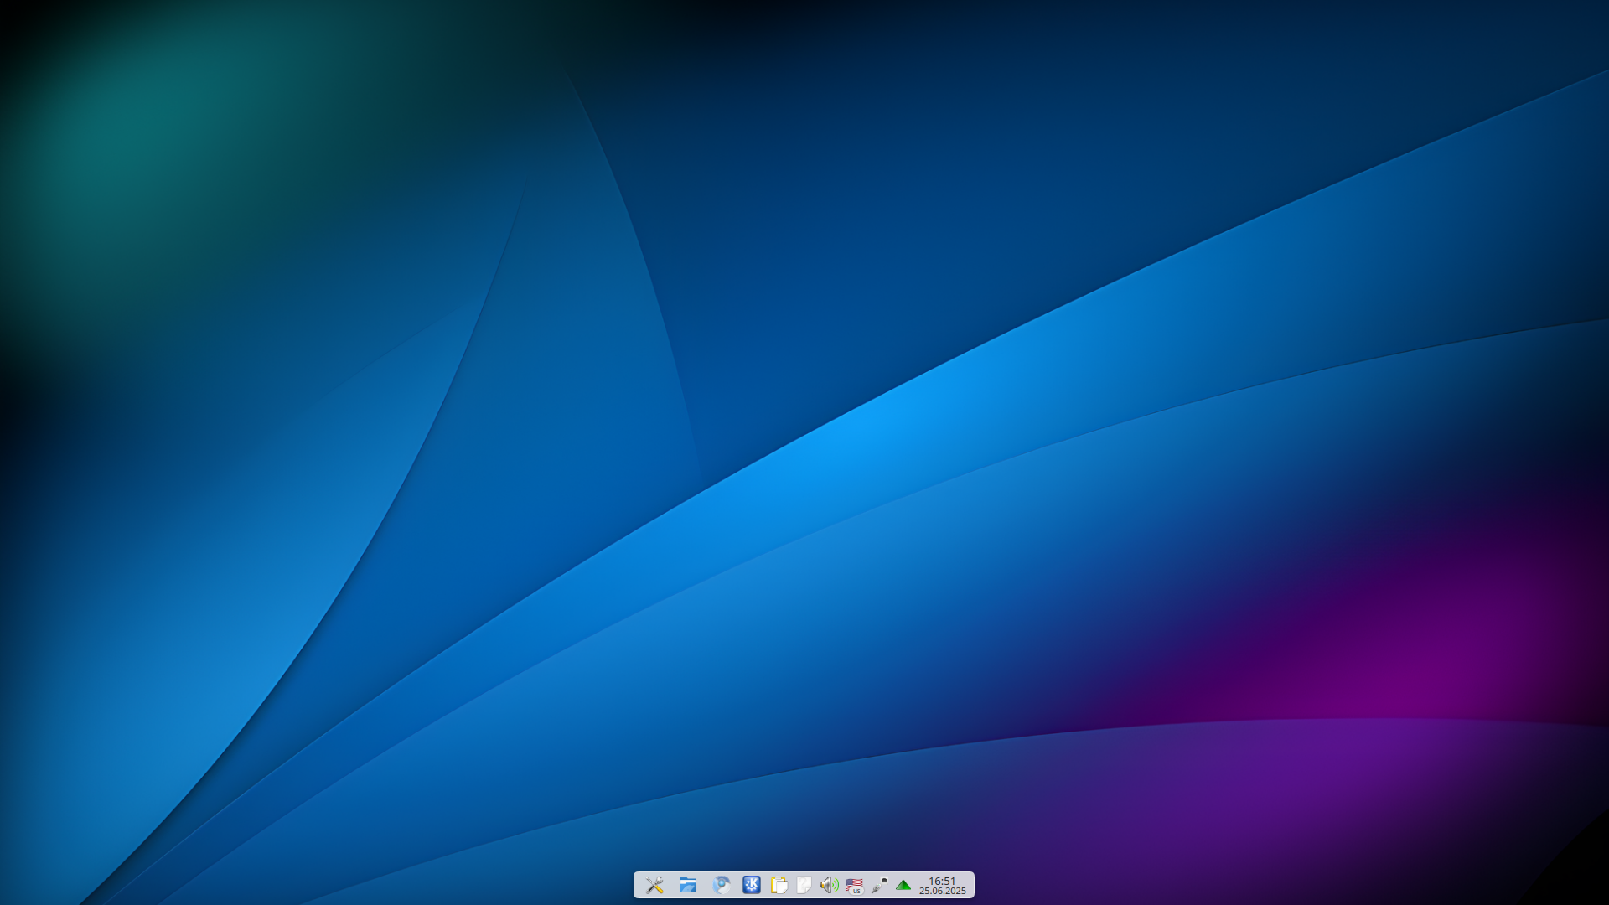The image size is (1609, 905).
Task: Open the KDE application launcher
Action: 752,885
